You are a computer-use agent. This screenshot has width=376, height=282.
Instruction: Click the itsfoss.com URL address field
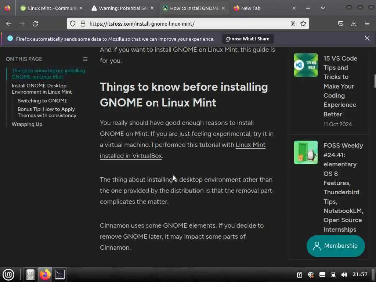coord(188,23)
